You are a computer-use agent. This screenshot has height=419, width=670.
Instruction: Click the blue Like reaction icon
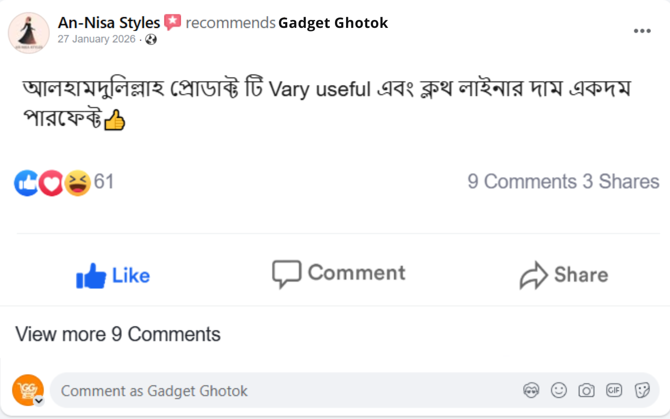coord(26,183)
